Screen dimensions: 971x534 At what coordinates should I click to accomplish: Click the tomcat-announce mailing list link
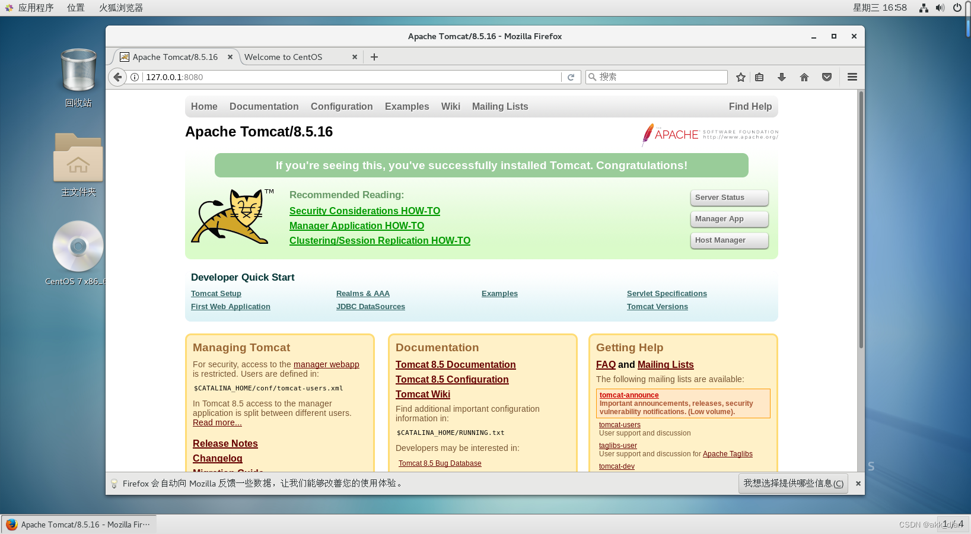tap(628, 395)
